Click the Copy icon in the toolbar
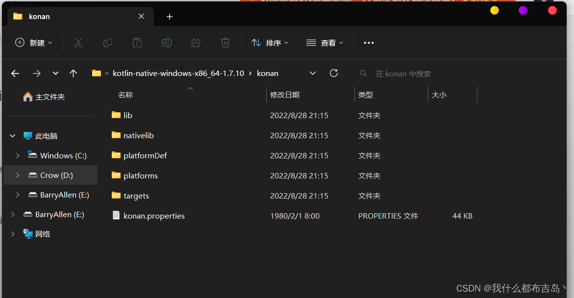 pyautogui.click(x=108, y=43)
